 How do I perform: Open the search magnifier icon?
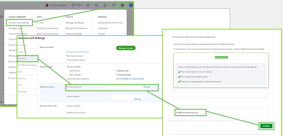(97, 5)
